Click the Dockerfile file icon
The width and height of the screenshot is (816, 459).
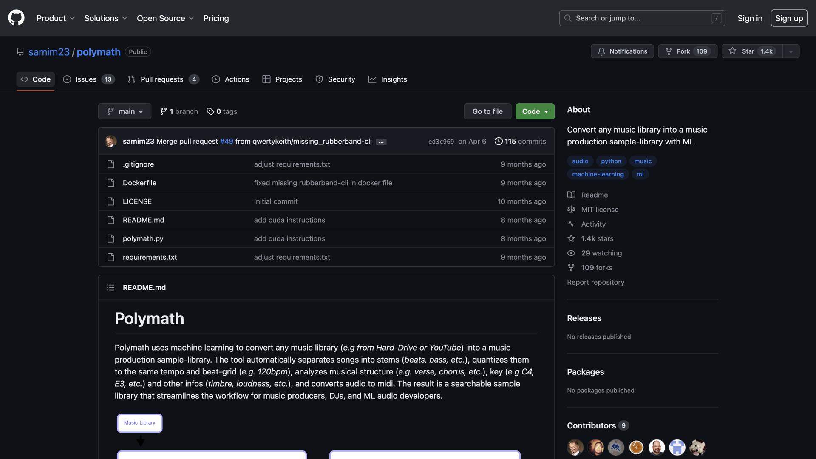pos(111,183)
